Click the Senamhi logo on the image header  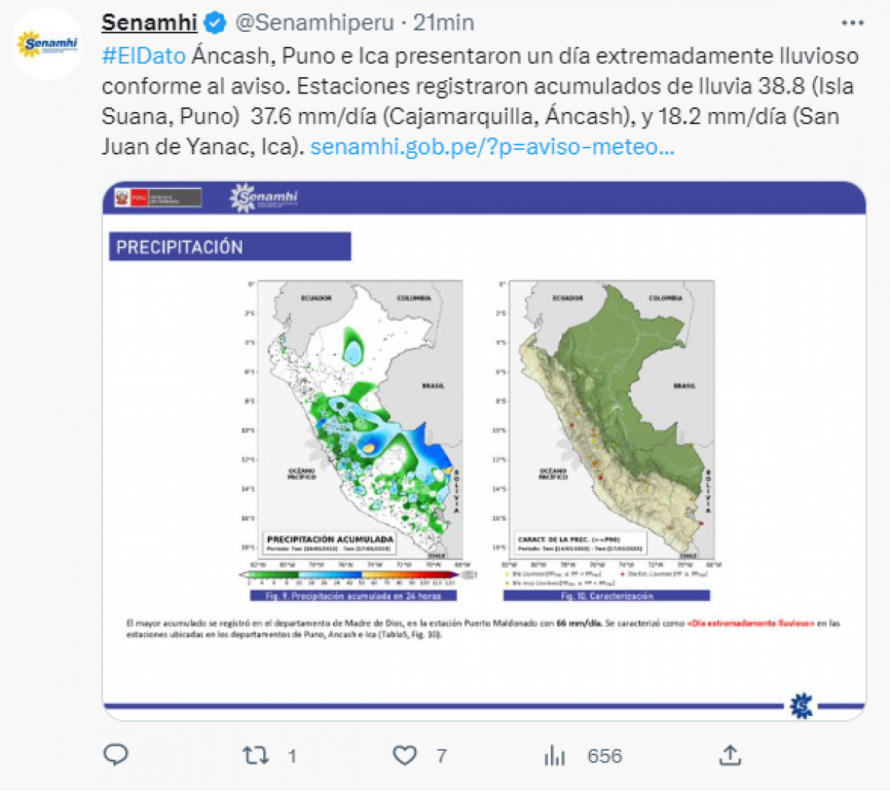tap(266, 196)
